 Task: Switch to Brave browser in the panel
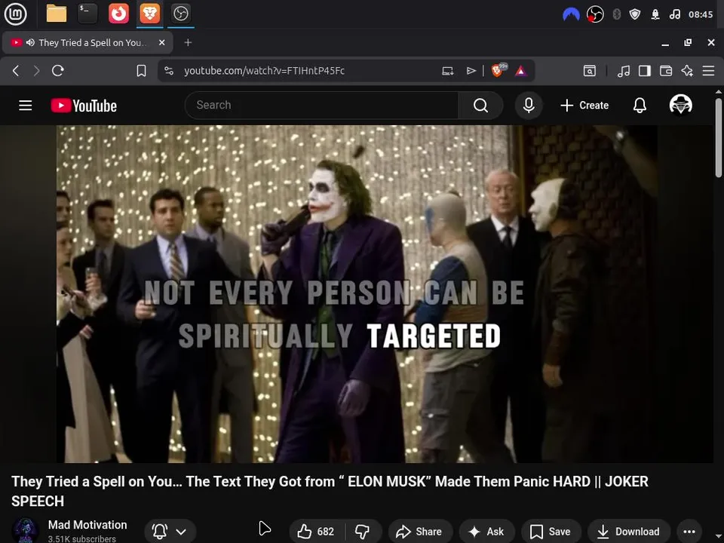tap(149, 14)
